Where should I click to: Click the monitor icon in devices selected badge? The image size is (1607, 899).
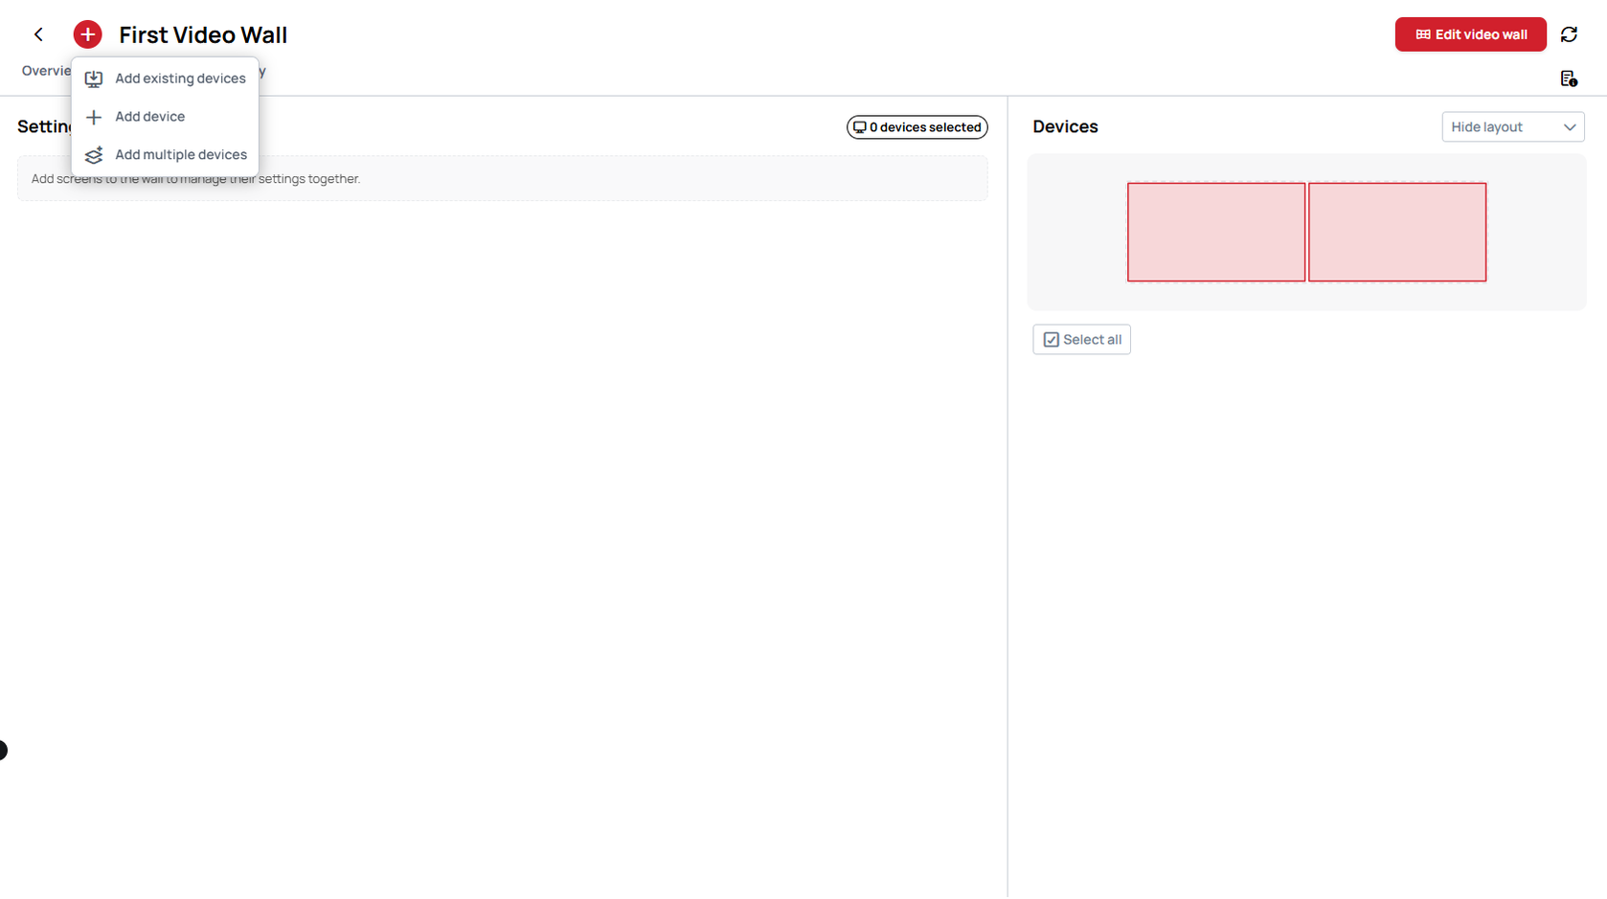pyautogui.click(x=859, y=127)
